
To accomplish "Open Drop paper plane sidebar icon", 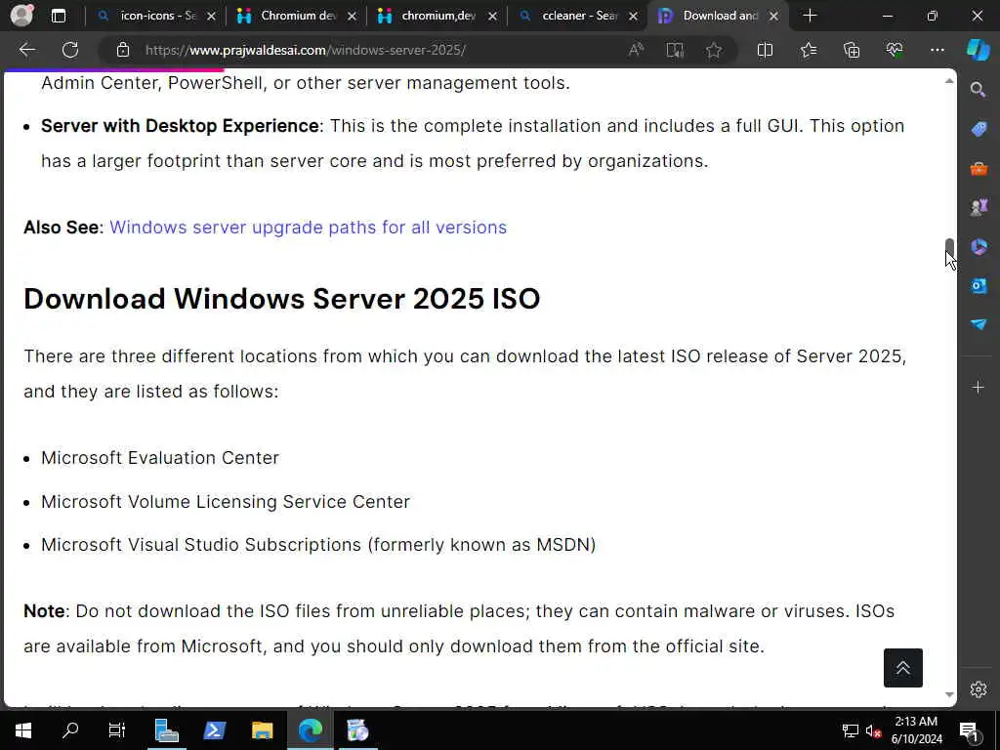I will [x=979, y=324].
